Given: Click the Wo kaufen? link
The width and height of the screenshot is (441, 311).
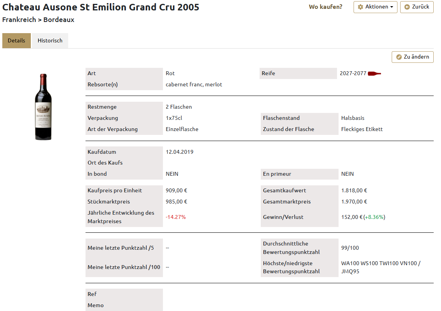Looking at the screenshot, I should coord(325,7).
